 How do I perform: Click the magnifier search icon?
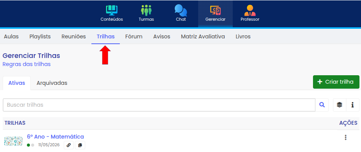pos(322,105)
